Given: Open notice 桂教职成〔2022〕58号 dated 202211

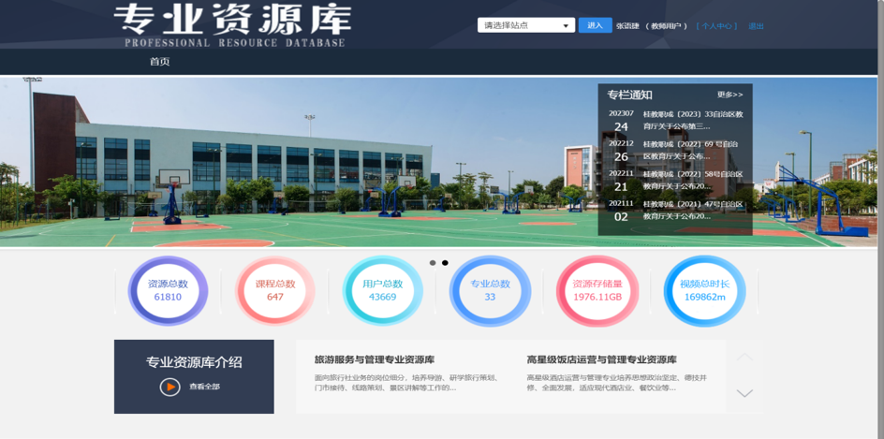Looking at the screenshot, I should coord(693,181).
